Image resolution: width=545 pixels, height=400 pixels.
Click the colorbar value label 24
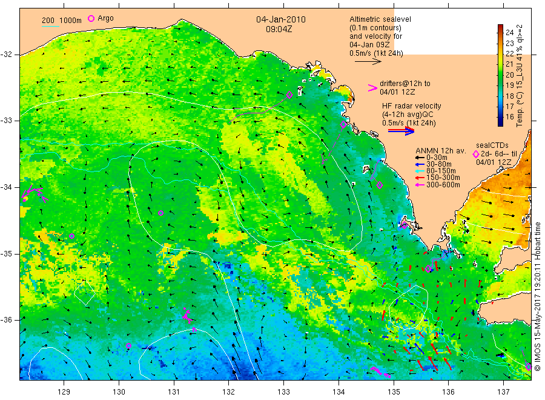(509, 32)
